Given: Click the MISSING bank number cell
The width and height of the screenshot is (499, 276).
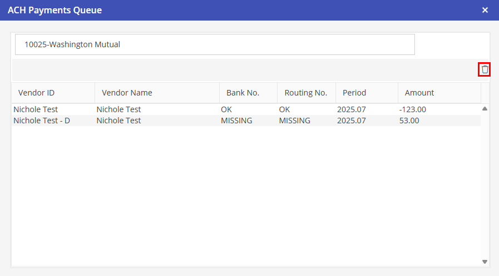Looking at the screenshot, I should tap(236, 121).
